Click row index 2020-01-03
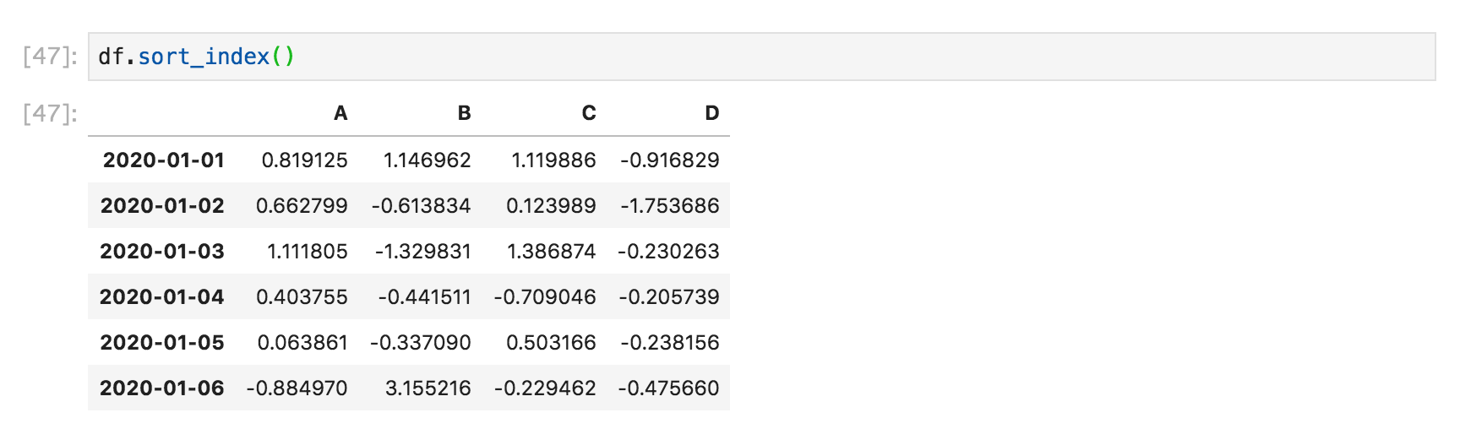 [162, 252]
